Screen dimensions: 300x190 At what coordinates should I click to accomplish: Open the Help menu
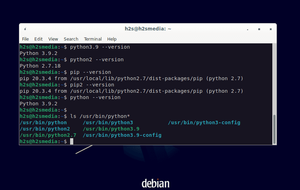tap(112, 39)
